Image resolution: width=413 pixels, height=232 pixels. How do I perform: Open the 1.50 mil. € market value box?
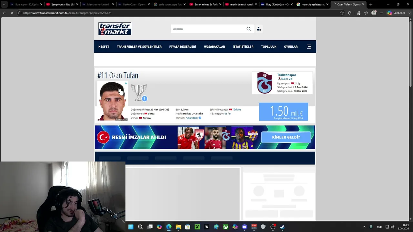tap(283, 112)
